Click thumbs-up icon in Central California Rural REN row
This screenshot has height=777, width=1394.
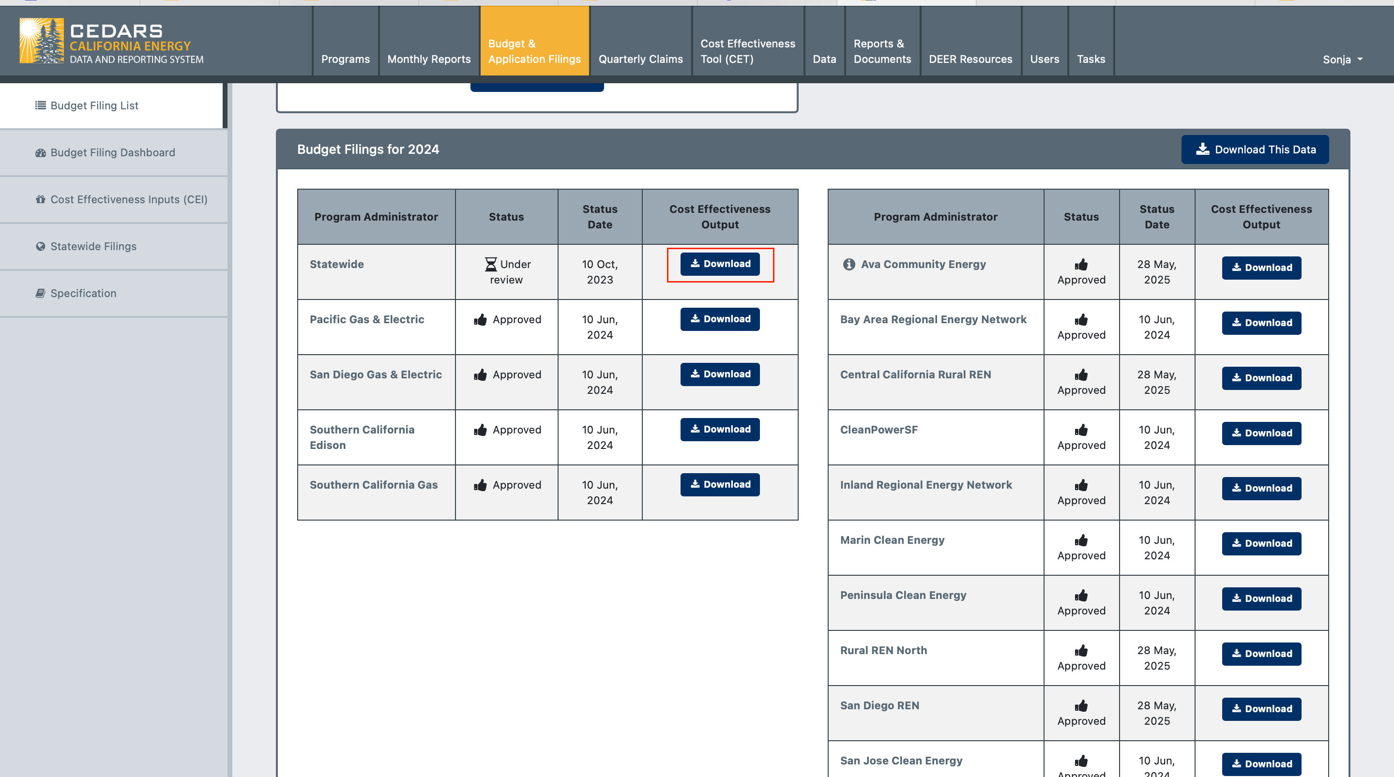[x=1081, y=374]
